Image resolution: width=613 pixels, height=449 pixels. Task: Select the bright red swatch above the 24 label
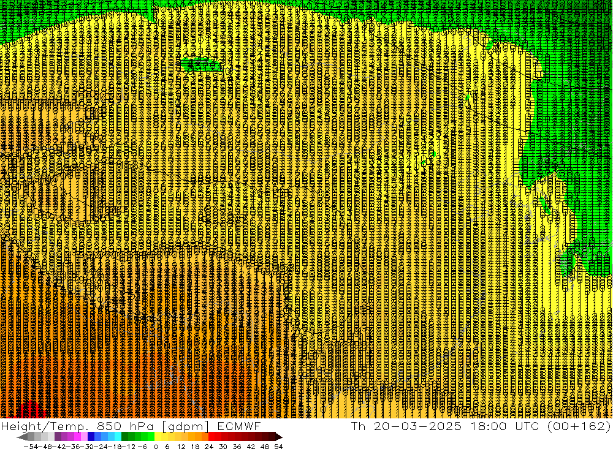coord(211,437)
